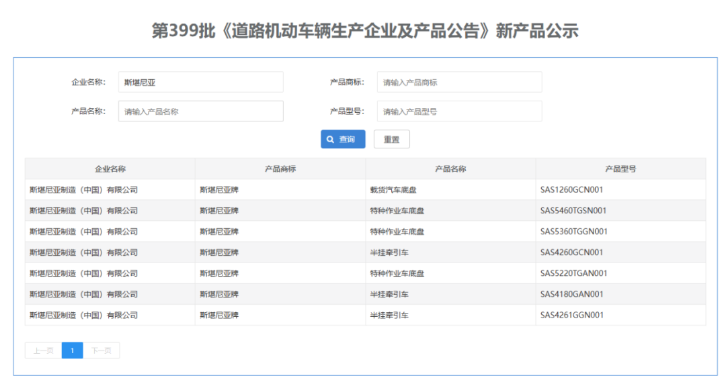This screenshot has width=726, height=382.
Task: Click the page title 第399批 新产品公示
Action: (x=365, y=31)
